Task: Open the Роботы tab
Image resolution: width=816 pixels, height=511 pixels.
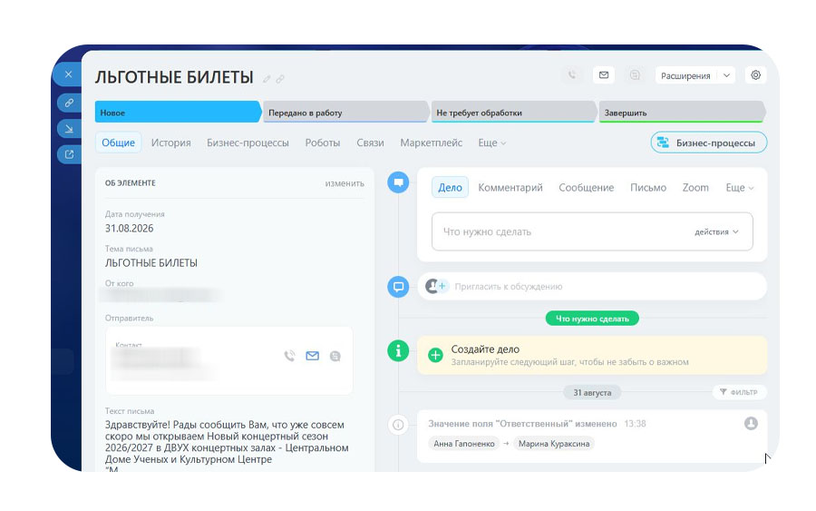Action: click(x=323, y=142)
